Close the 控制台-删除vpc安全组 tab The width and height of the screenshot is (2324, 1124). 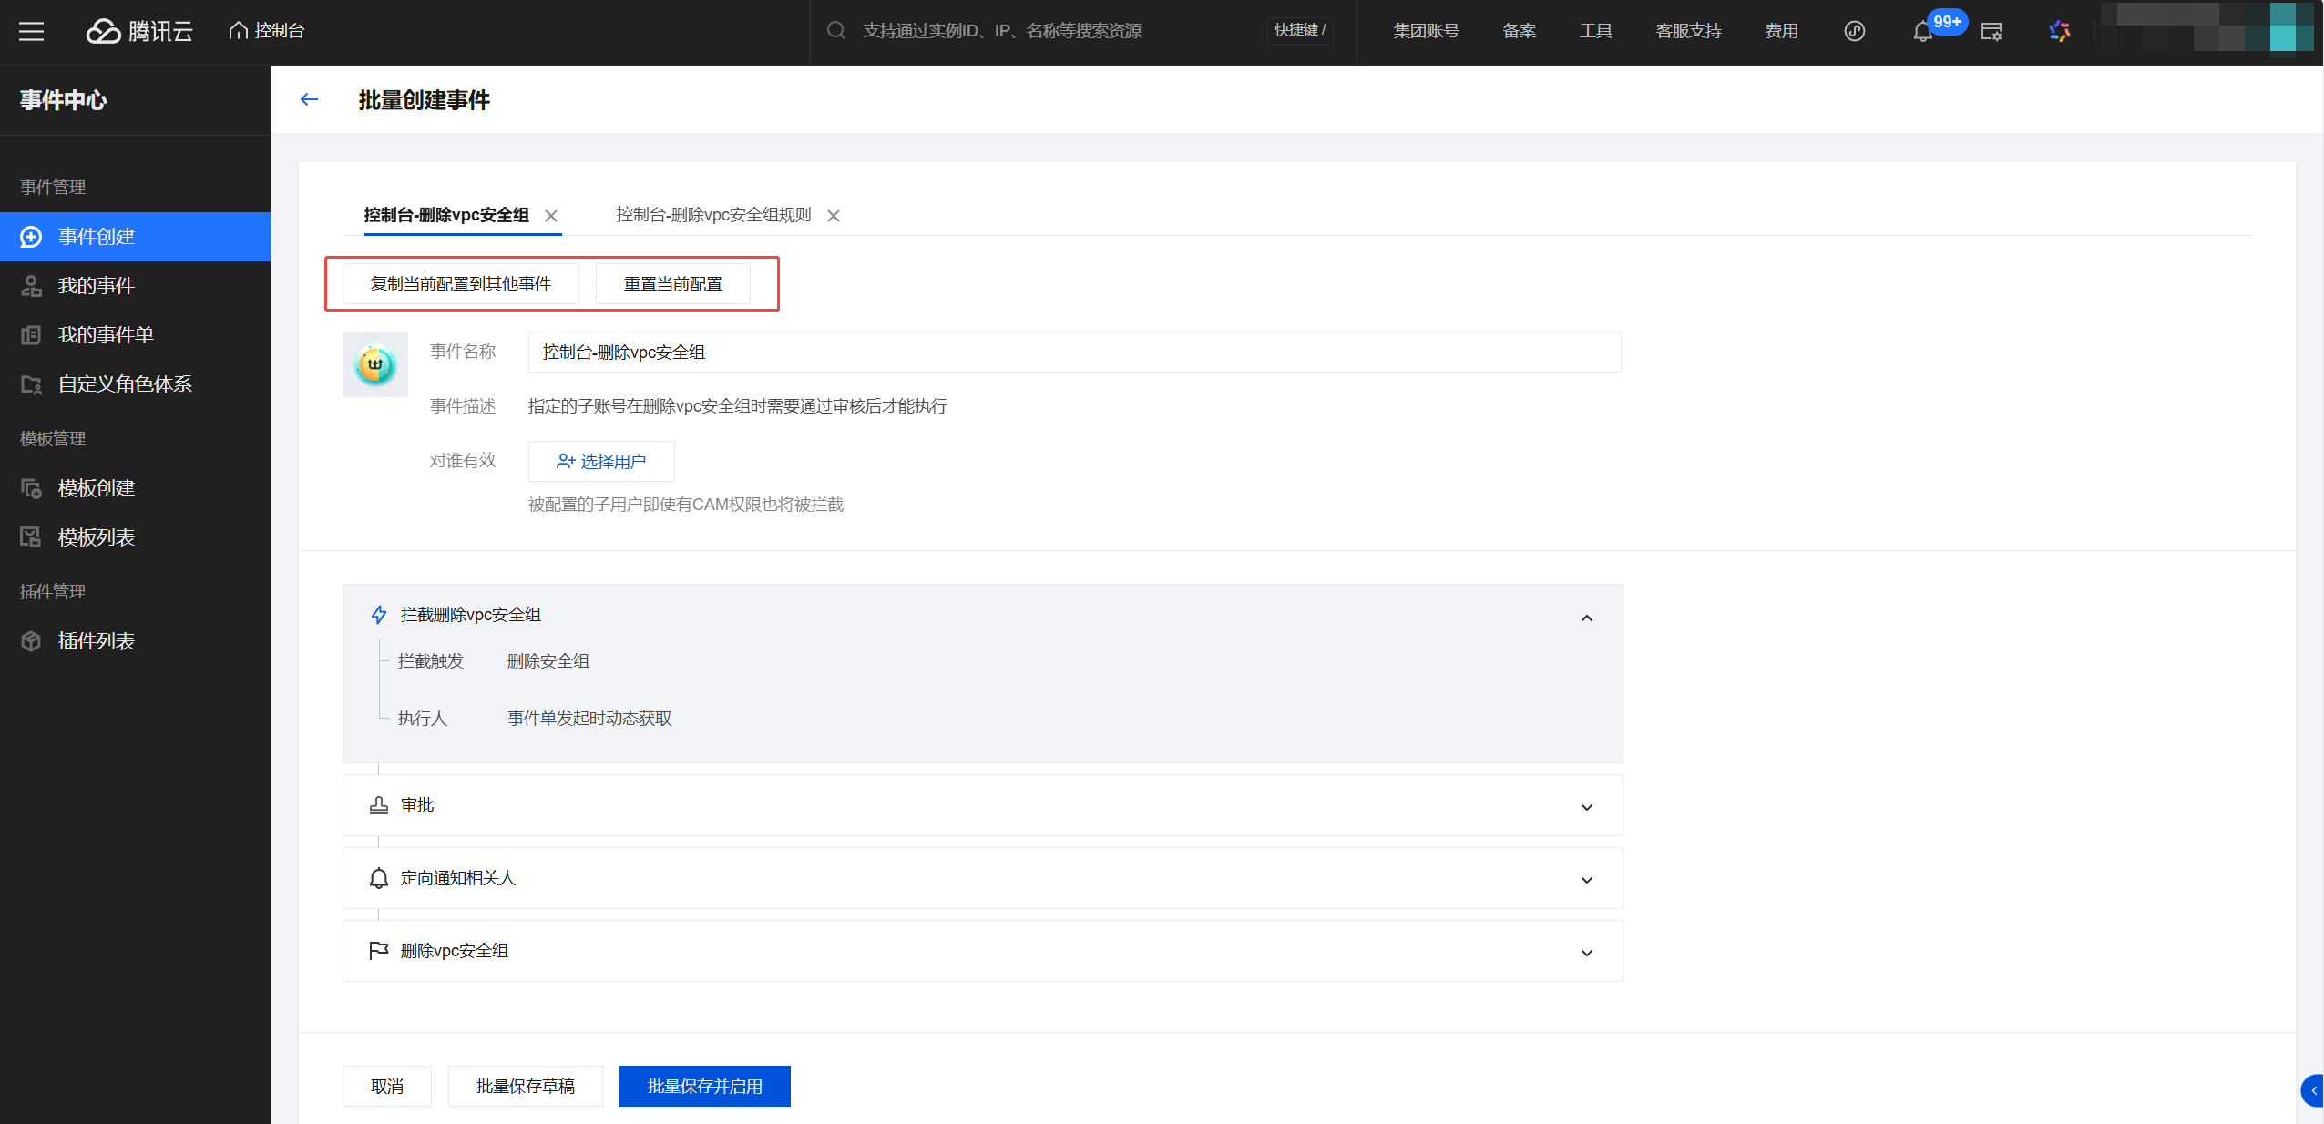pos(551,216)
